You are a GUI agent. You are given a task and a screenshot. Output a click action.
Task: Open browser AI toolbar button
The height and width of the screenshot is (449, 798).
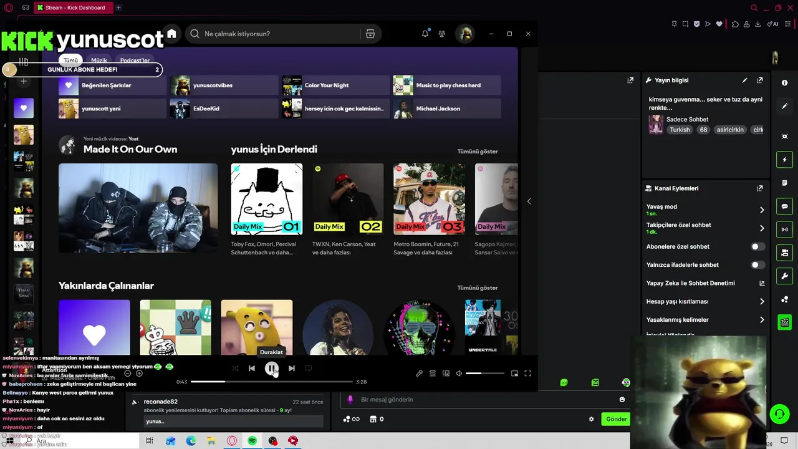773,24
